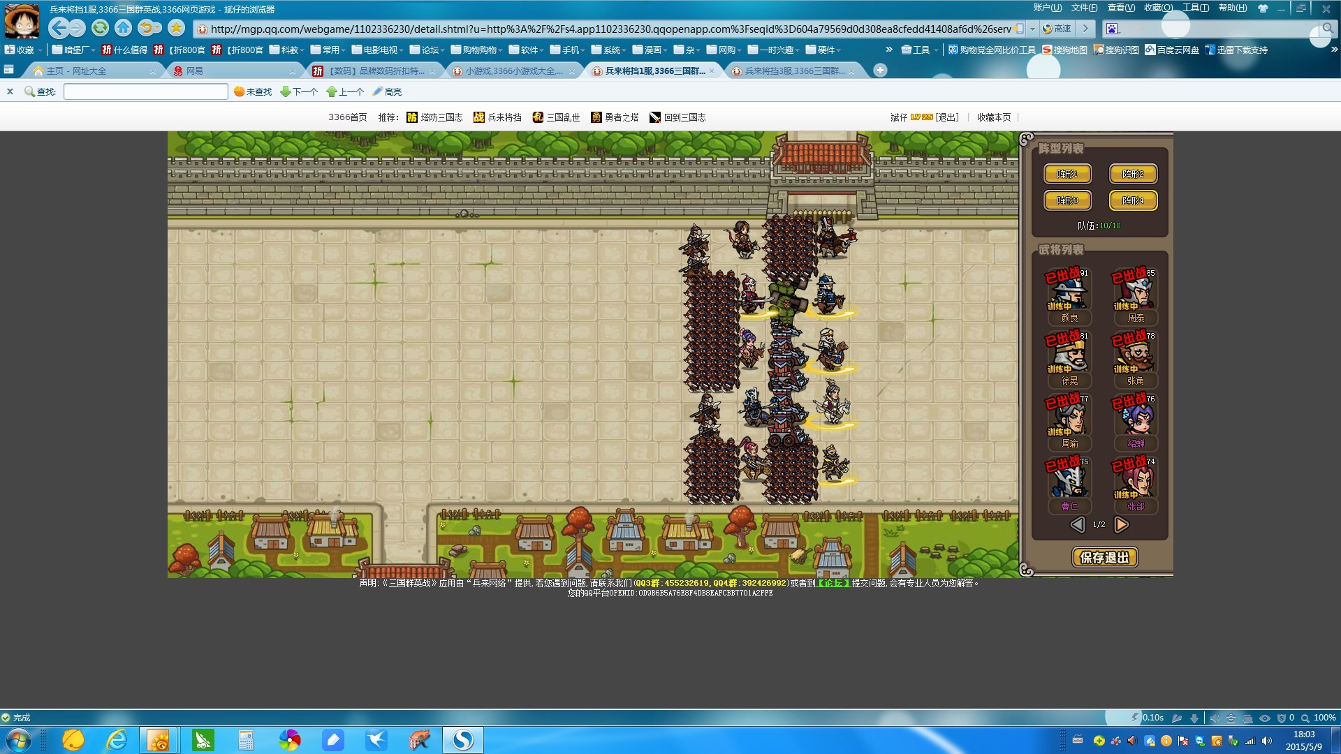Open the 百度云网盘 toolbar shortcut
Screen dimensions: 1341x754
(x=1172, y=50)
